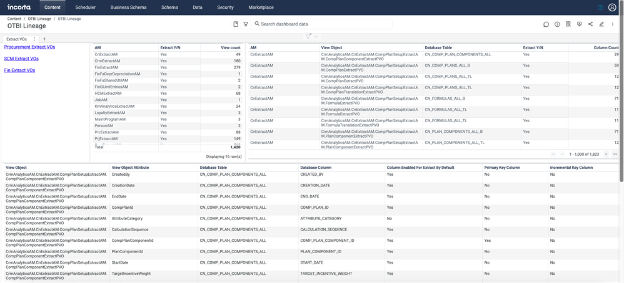Click the bookmark icon beside the search bar
Screen dimensions: 624x283
(x=236, y=24)
